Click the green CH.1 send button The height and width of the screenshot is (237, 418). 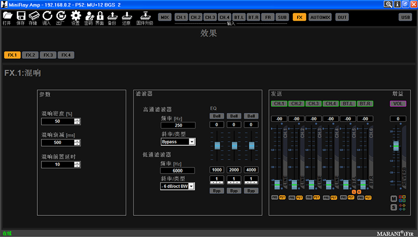click(x=279, y=104)
